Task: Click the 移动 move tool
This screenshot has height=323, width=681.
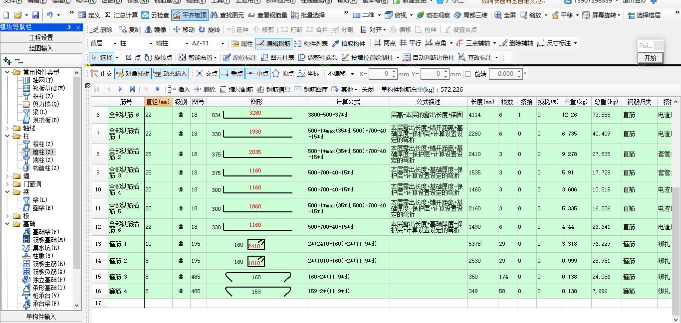Action: click(184, 30)
